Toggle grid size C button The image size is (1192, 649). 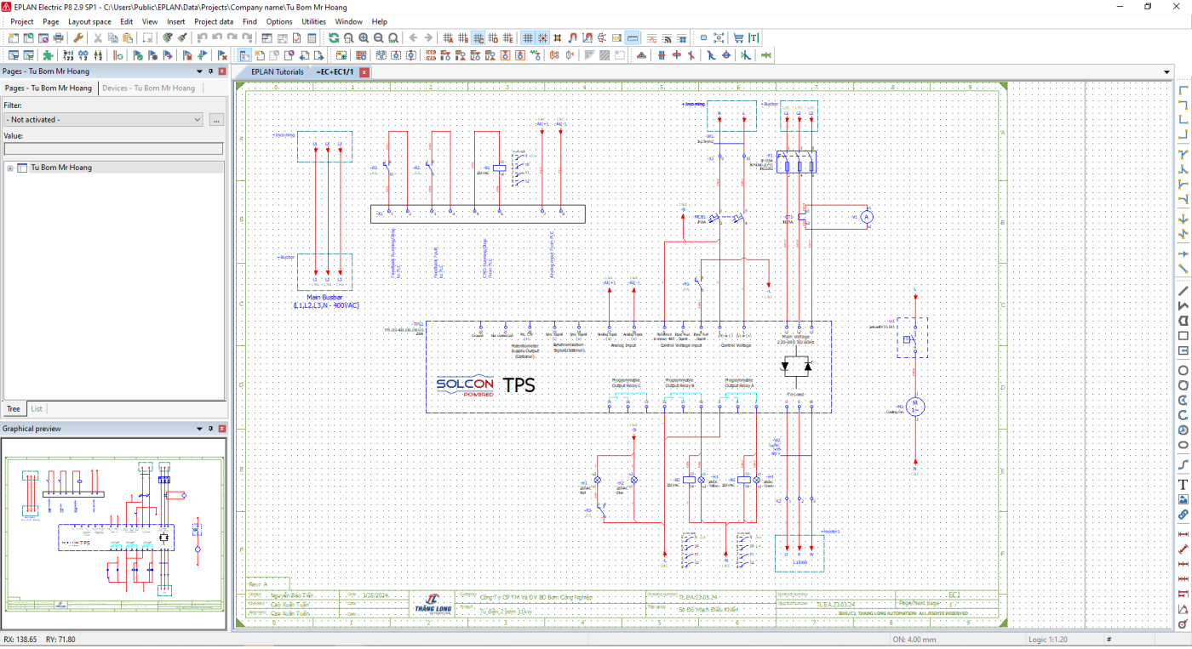[479, 37]
